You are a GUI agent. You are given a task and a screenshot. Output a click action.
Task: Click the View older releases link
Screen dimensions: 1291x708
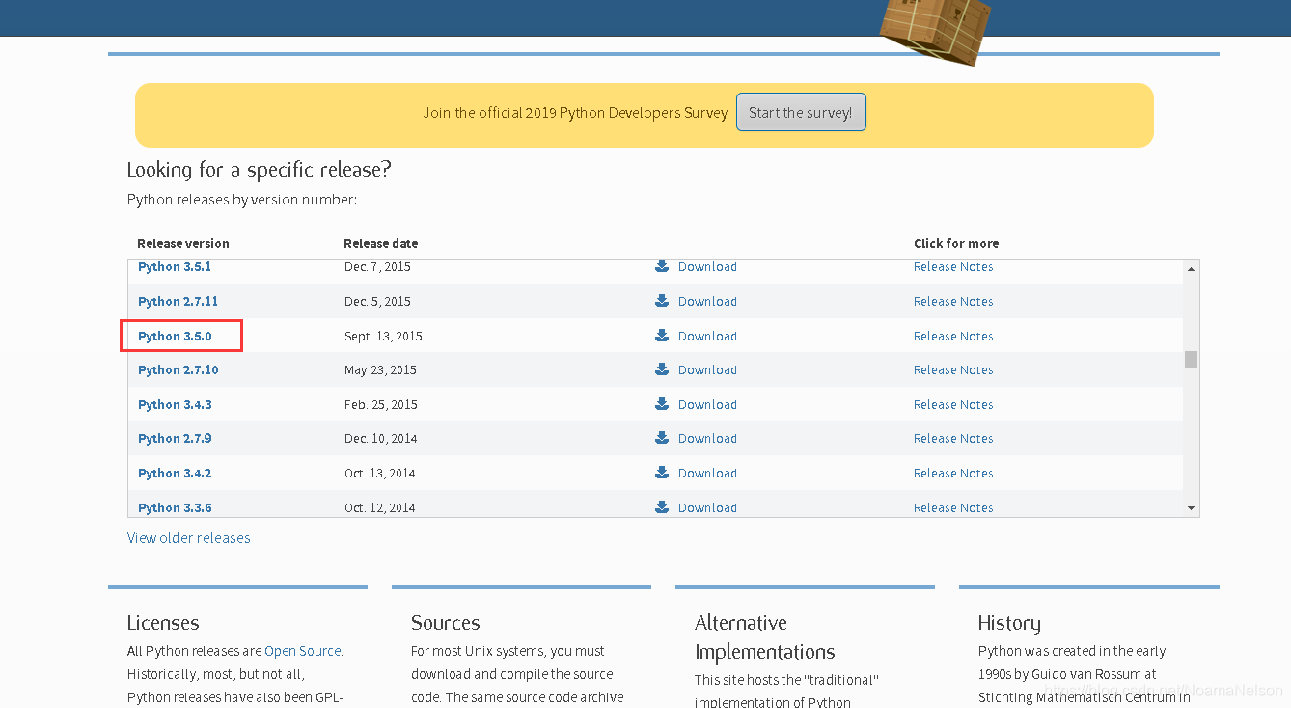click(189, 538)
